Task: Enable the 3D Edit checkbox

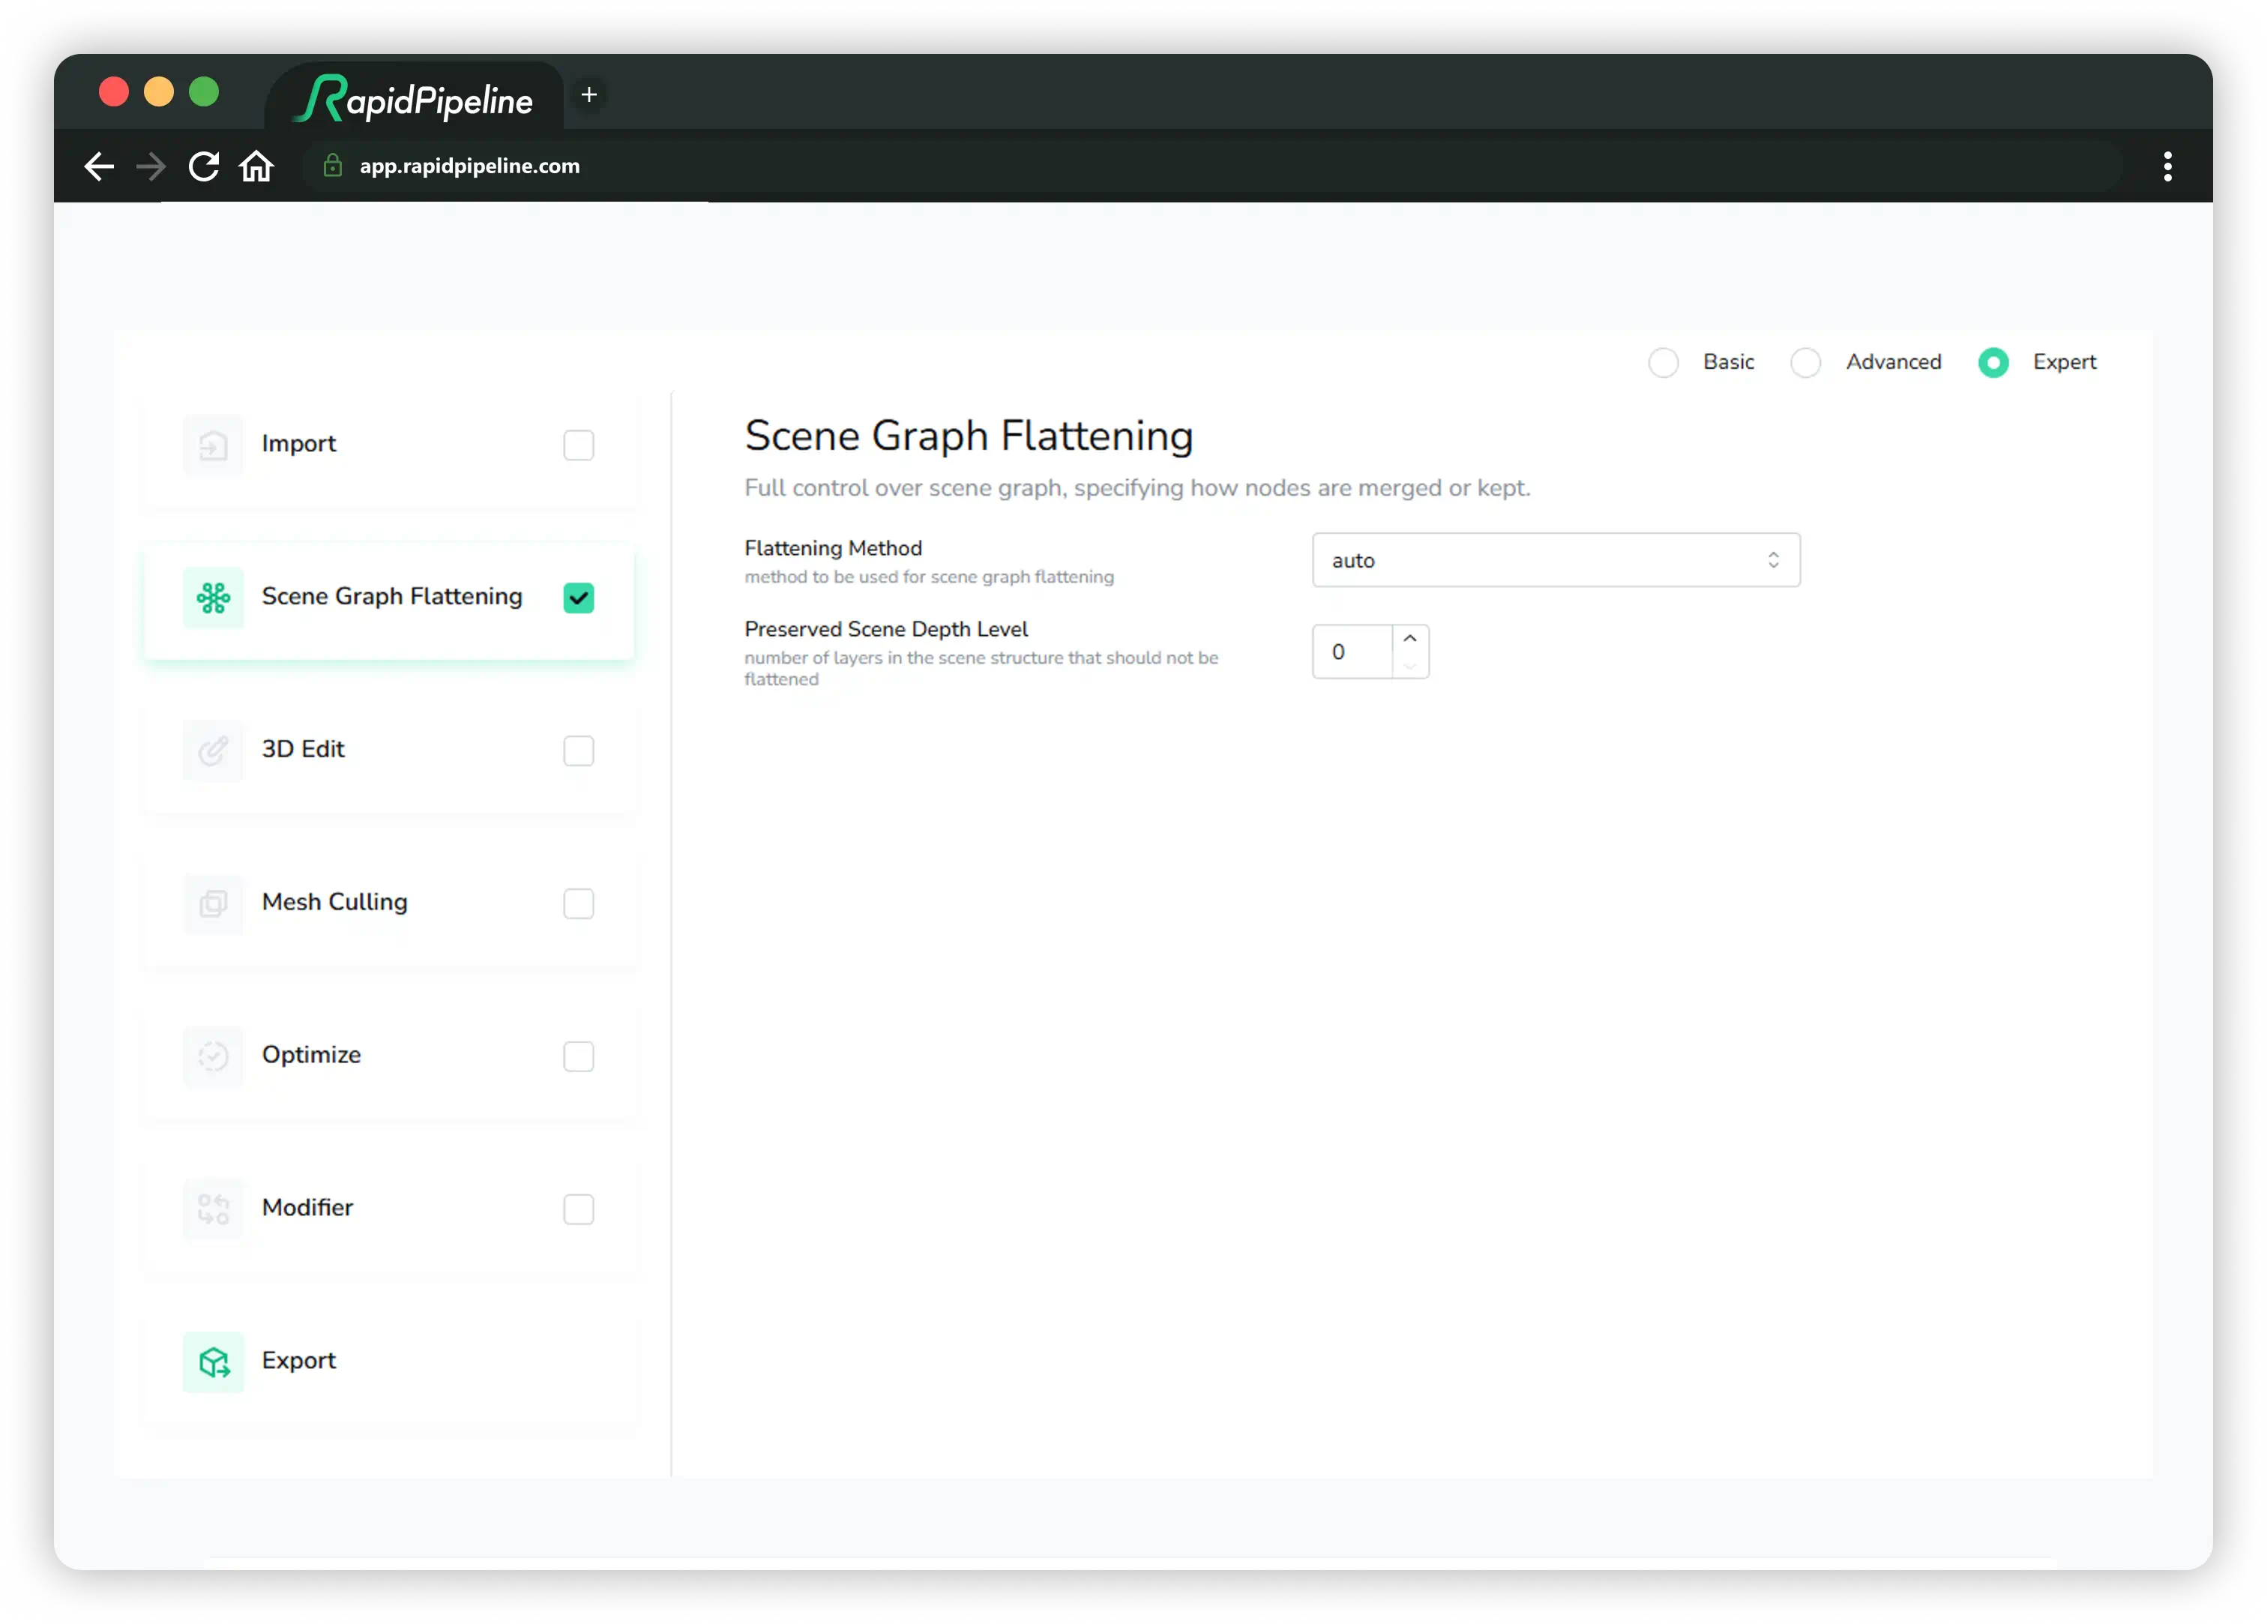Action: click(x=579, y=750)
